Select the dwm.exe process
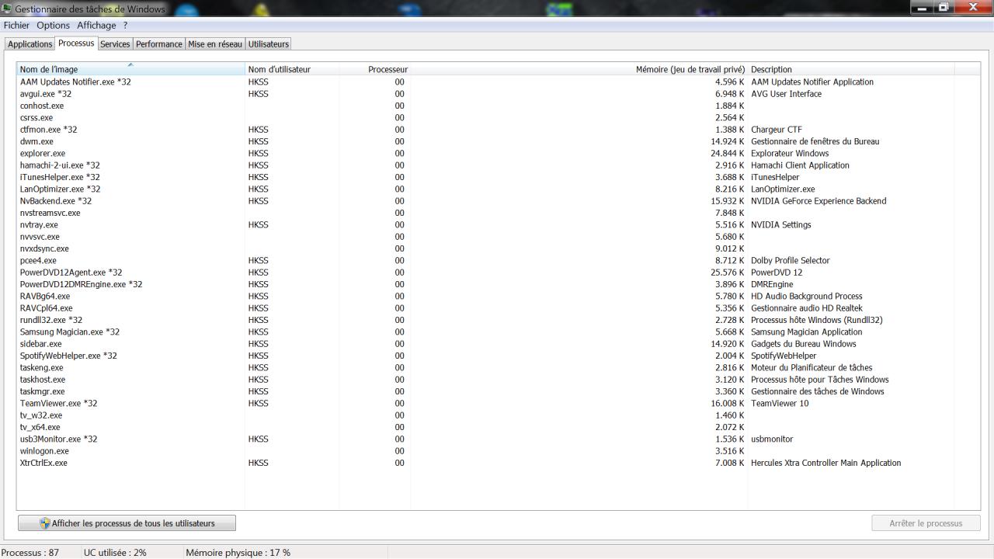This screenshot has height=559, width=994. tap(499, 141)
